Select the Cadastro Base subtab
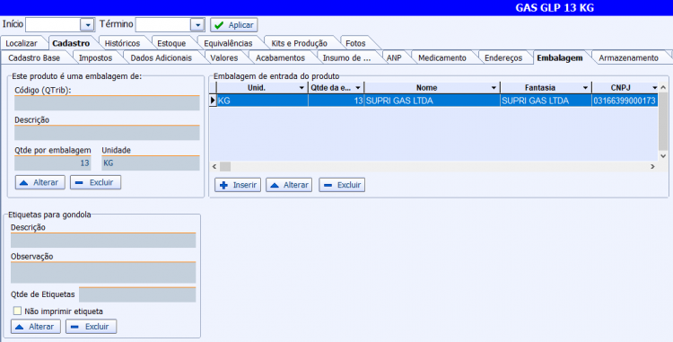Screen dimensions: 673x342 [x=34, y=58]
